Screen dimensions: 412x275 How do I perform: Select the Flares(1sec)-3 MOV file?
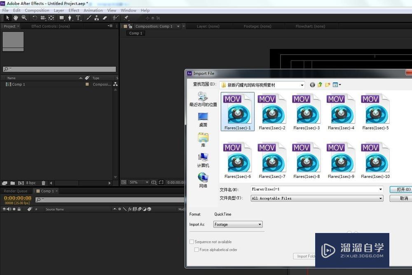307,112
